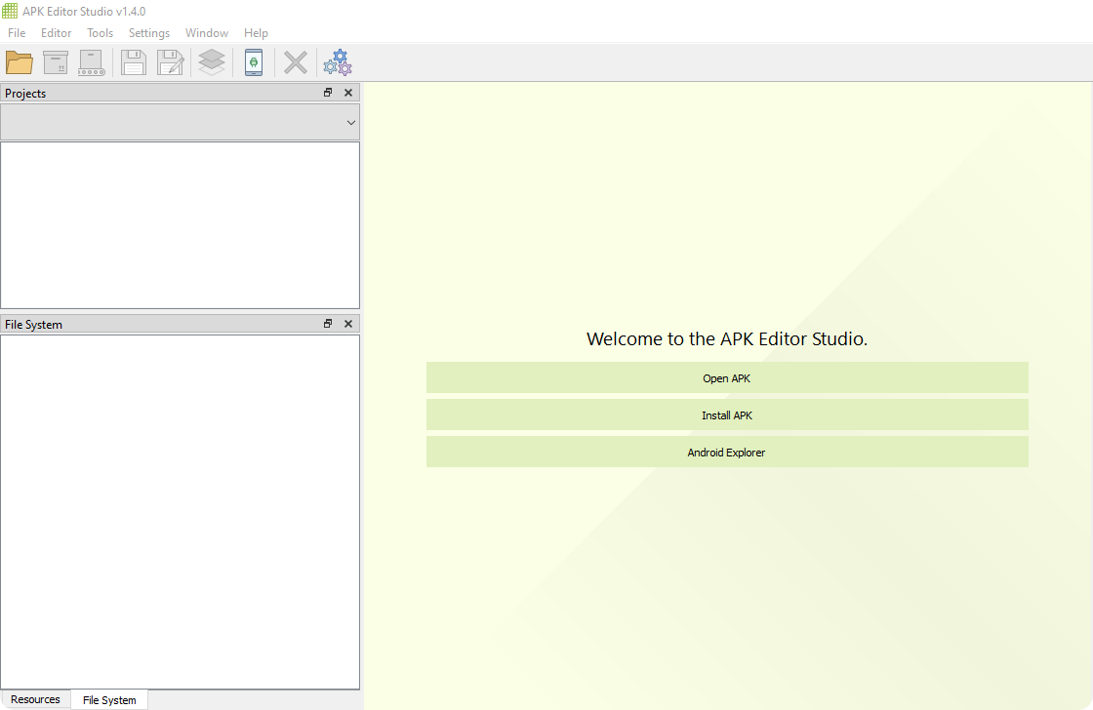Open Android Explorer phone icon in toolbar
Screen dimensions: 1093x710
pos(254,62)
